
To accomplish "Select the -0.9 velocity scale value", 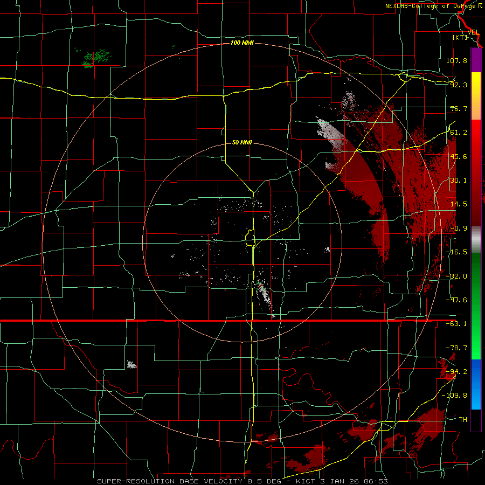I will coord(459,228).
